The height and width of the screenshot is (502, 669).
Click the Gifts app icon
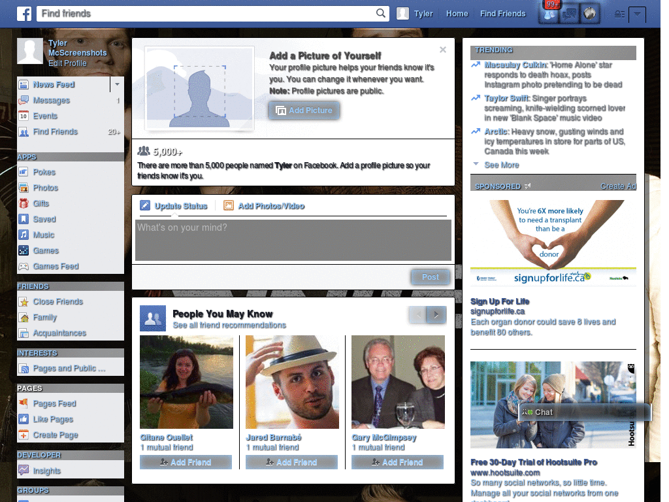(24, 204)
